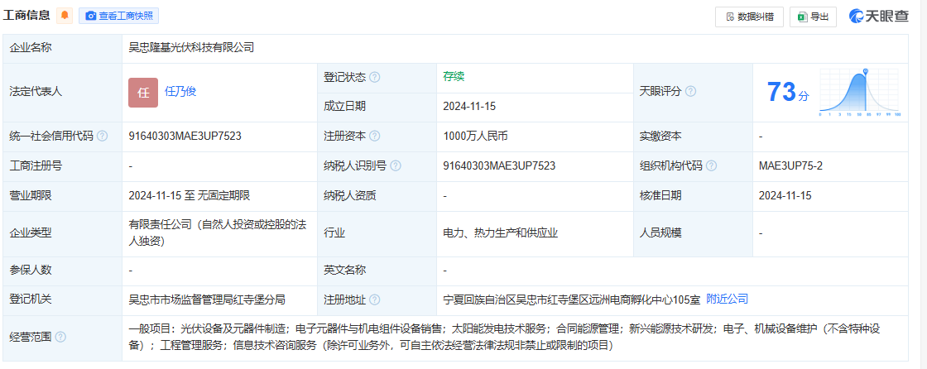Click the 天眼查 logo
This screenshot has height=369, width=927.
click(x=879, y=16)
